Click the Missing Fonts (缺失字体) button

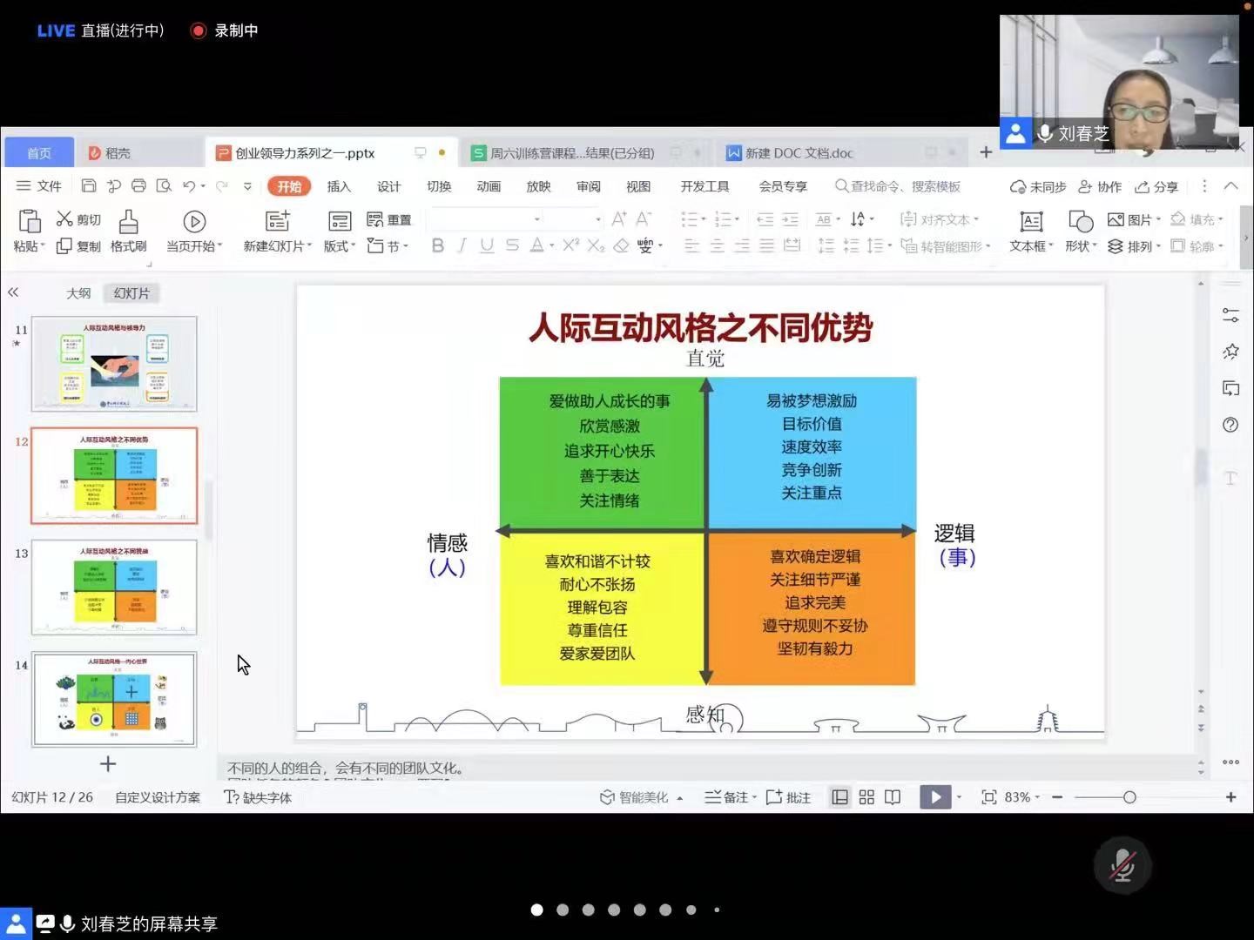(x=258, y=797)
